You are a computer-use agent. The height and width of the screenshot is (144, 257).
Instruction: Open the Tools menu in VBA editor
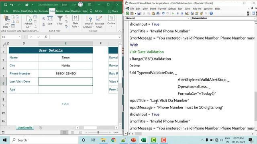[188, 9]
